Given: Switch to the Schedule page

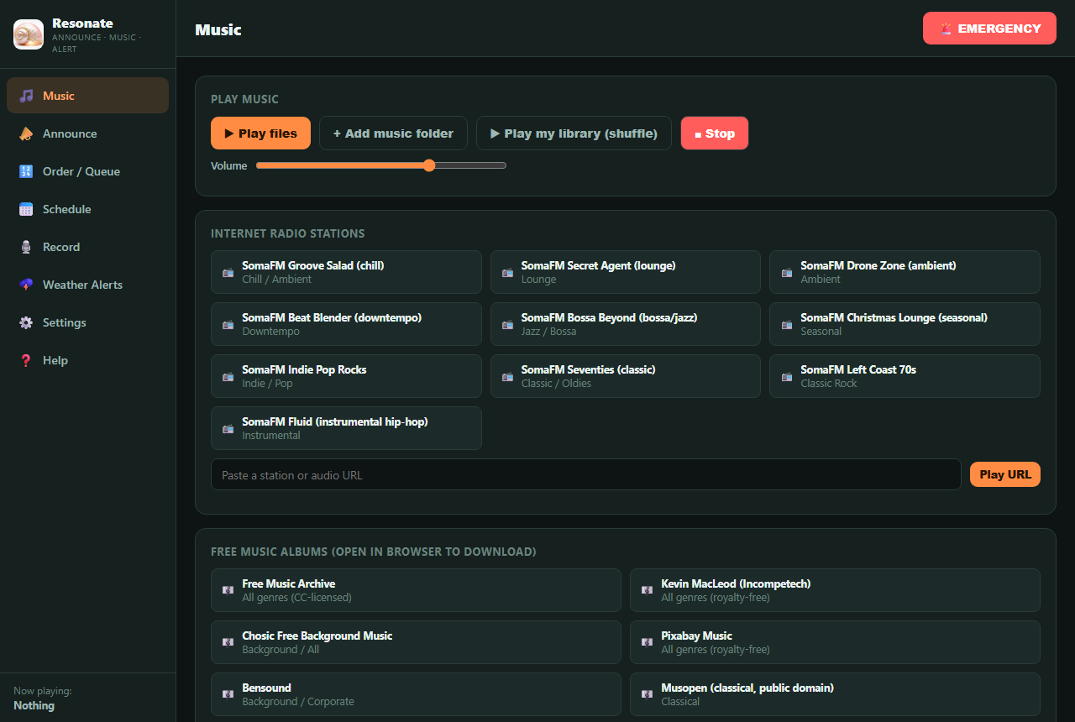Looking at the screenshot, I should (87, 209).
